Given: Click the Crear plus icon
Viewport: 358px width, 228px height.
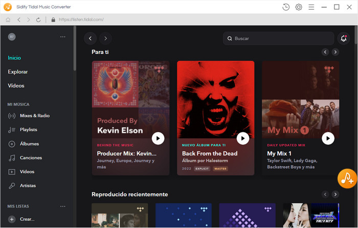Looking at the screenshot, I should pos(12,219).
